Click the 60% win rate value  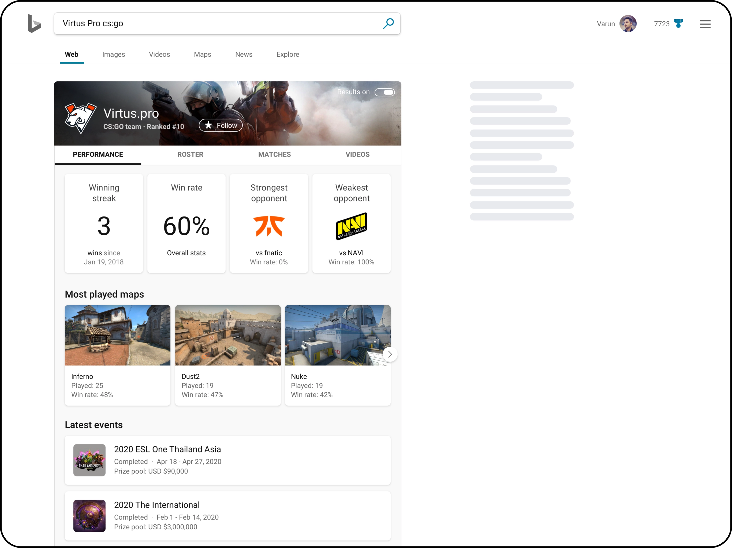(186, 226)
